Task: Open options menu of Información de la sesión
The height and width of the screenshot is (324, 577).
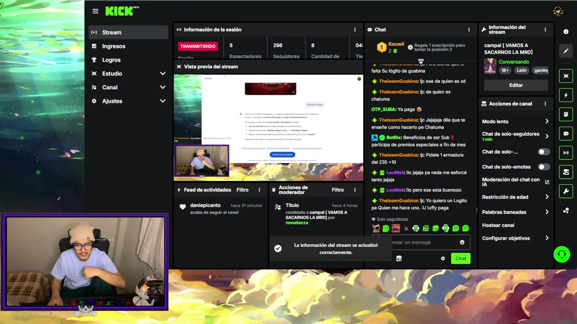Action: [x=355, y=30]
